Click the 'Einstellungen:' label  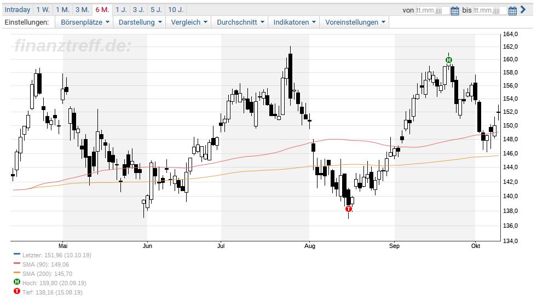pos(27,22)
